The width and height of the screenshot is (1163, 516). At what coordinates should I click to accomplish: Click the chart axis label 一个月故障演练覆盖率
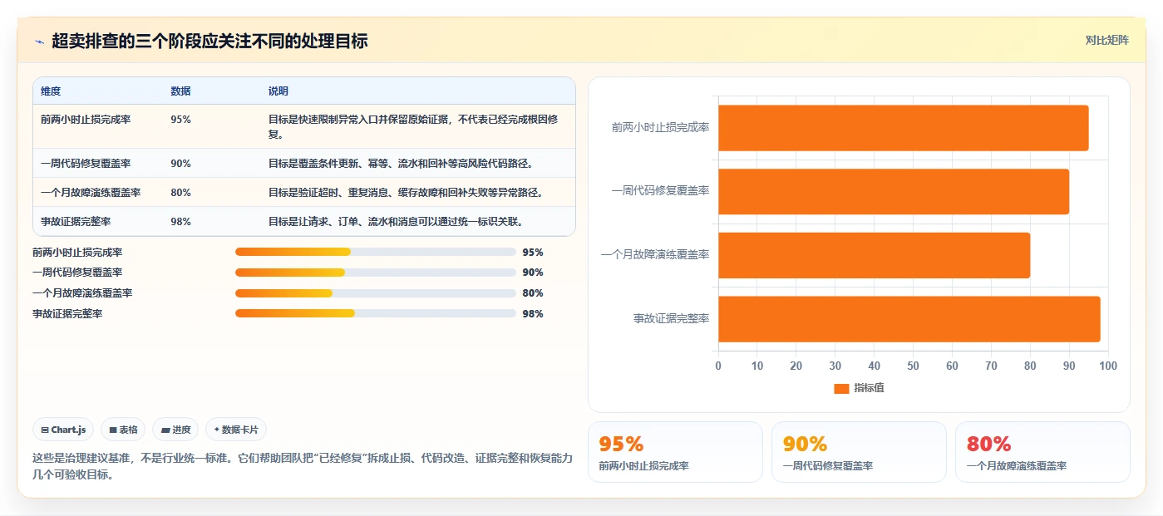click(655, 254)
